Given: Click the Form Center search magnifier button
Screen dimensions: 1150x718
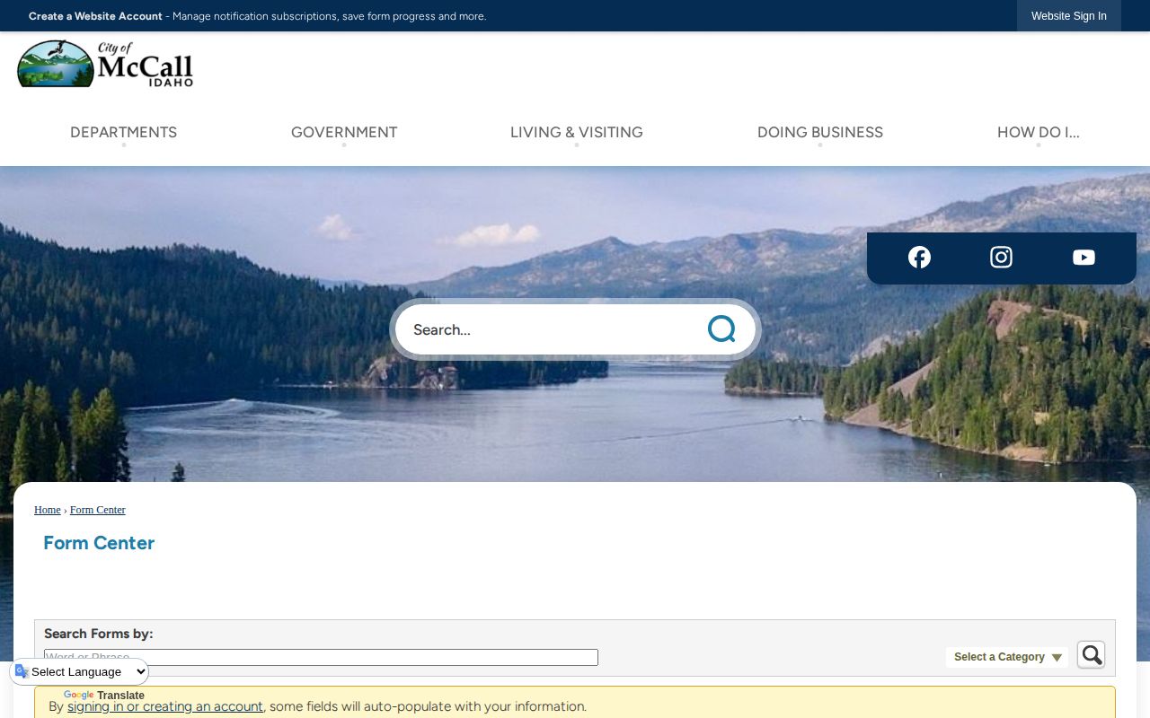Looking at the screenshot, I should 1091,655.
